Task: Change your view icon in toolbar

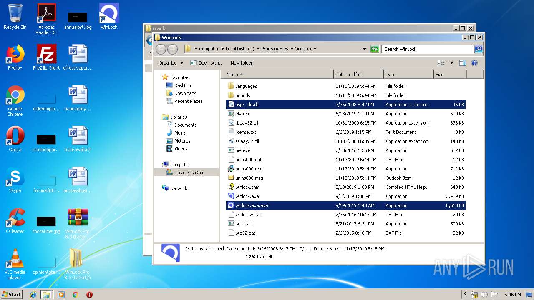Action: click(x=441, y=63)
